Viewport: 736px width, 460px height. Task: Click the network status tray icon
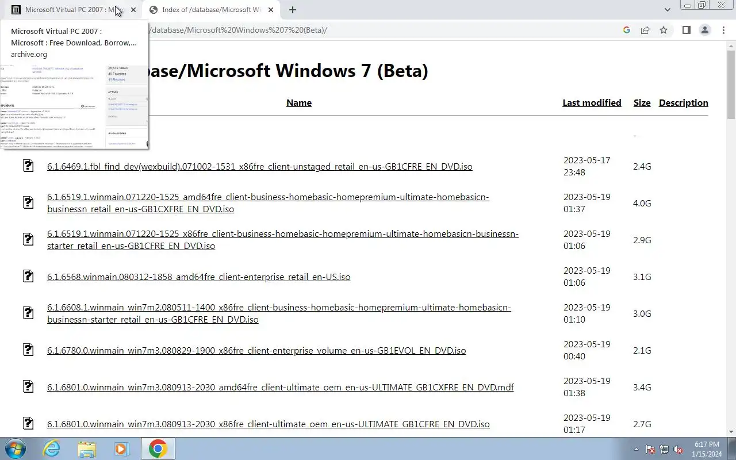coord(664,449)
